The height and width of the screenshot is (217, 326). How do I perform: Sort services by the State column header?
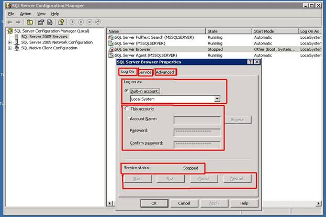[228, 31]
